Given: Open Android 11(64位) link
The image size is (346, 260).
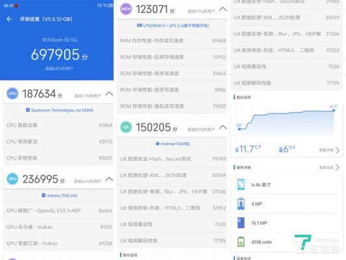Looking at the screenshot, I should pos(173,144).
